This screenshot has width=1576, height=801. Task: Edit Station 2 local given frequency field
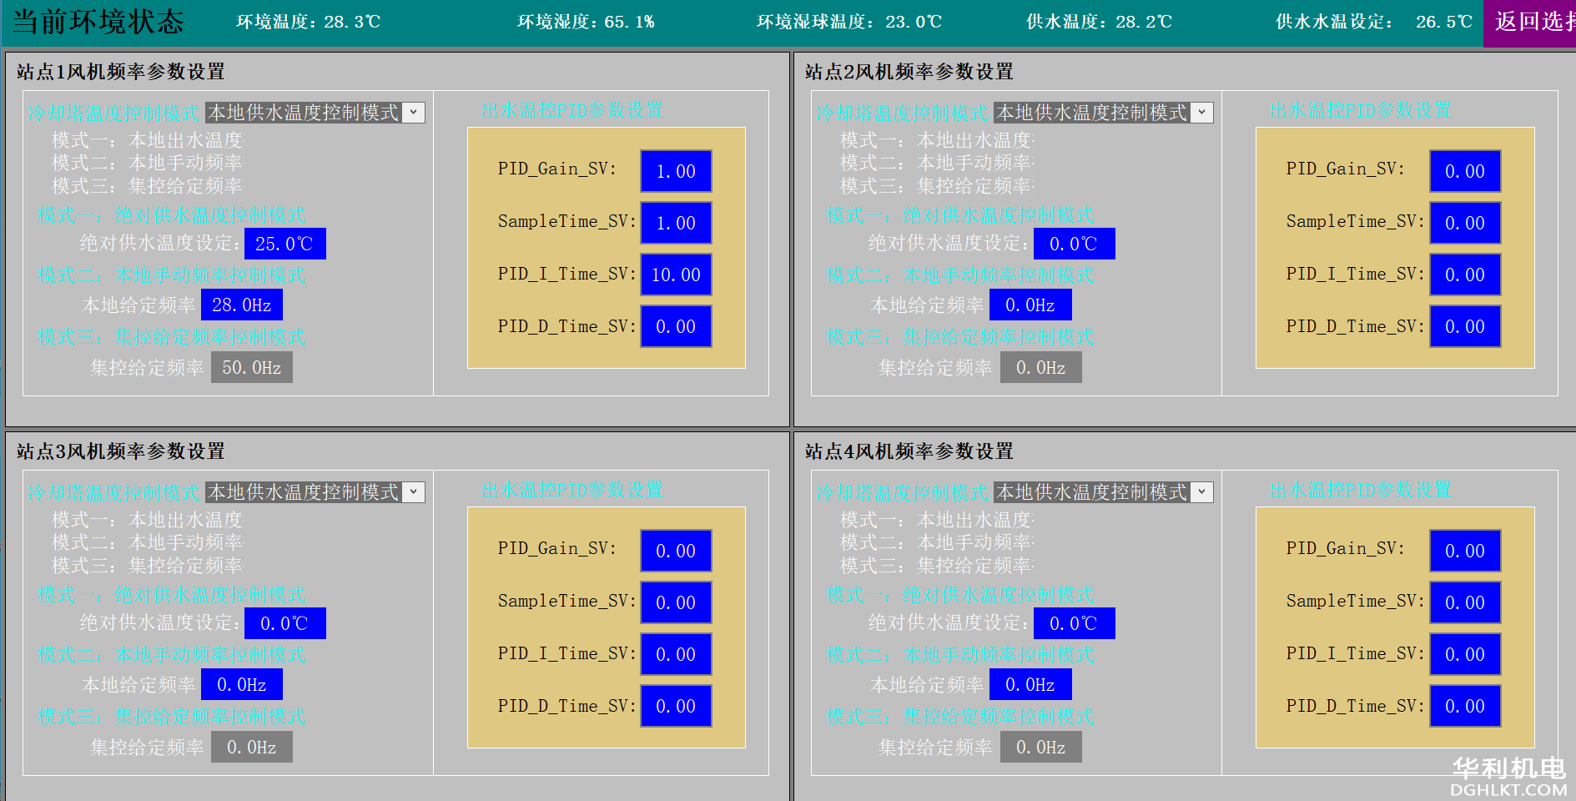tap(1030, 305)
